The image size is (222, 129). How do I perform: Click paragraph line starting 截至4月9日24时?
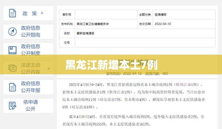tap(136, 117)
